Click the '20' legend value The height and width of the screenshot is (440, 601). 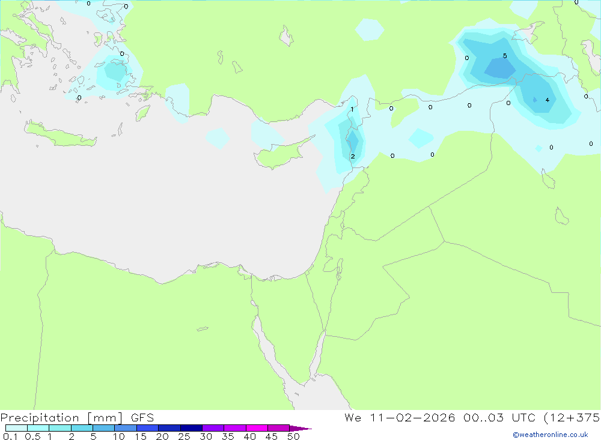coord(162,436)
